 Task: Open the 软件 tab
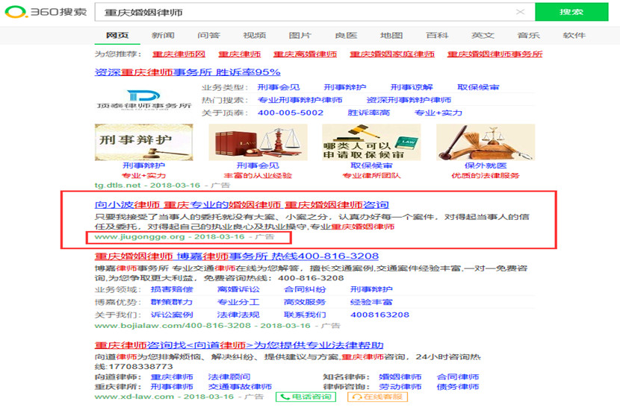(574, 35)
